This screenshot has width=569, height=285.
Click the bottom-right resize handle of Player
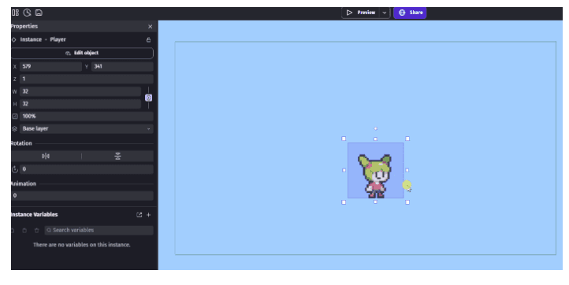(x=407, y=202)
